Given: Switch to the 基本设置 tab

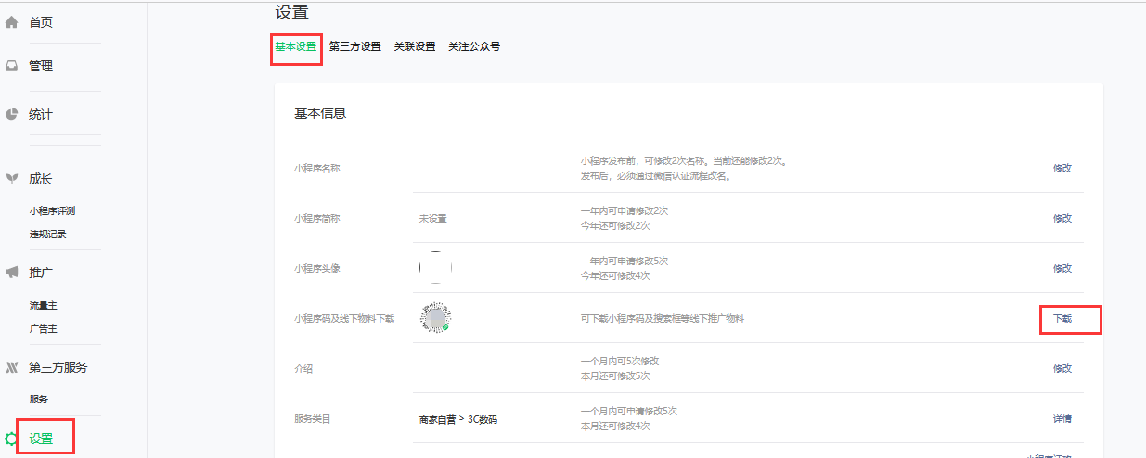Looking at the screenshot, I should [x=296, y=46].
